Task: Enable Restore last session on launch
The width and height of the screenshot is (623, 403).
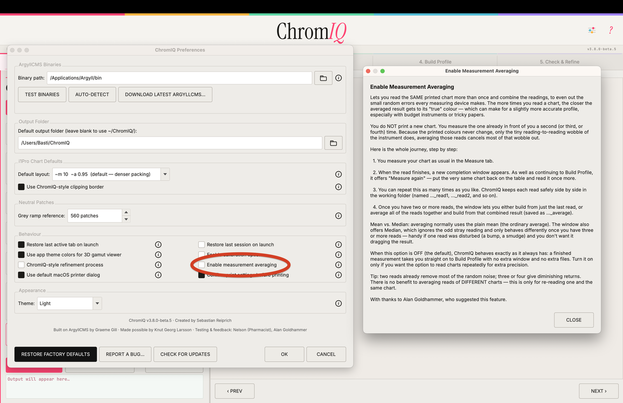Action: pos(201,244)
